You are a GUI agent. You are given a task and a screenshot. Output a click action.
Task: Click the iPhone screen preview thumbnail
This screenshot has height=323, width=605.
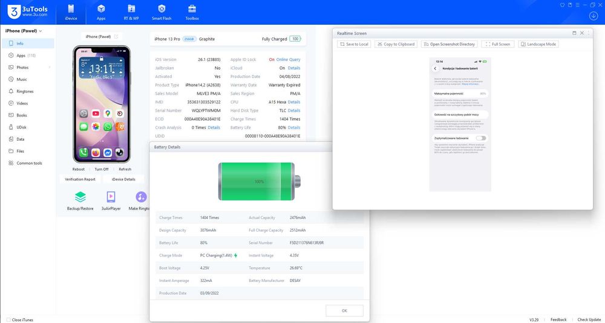[x=102, y=104]
